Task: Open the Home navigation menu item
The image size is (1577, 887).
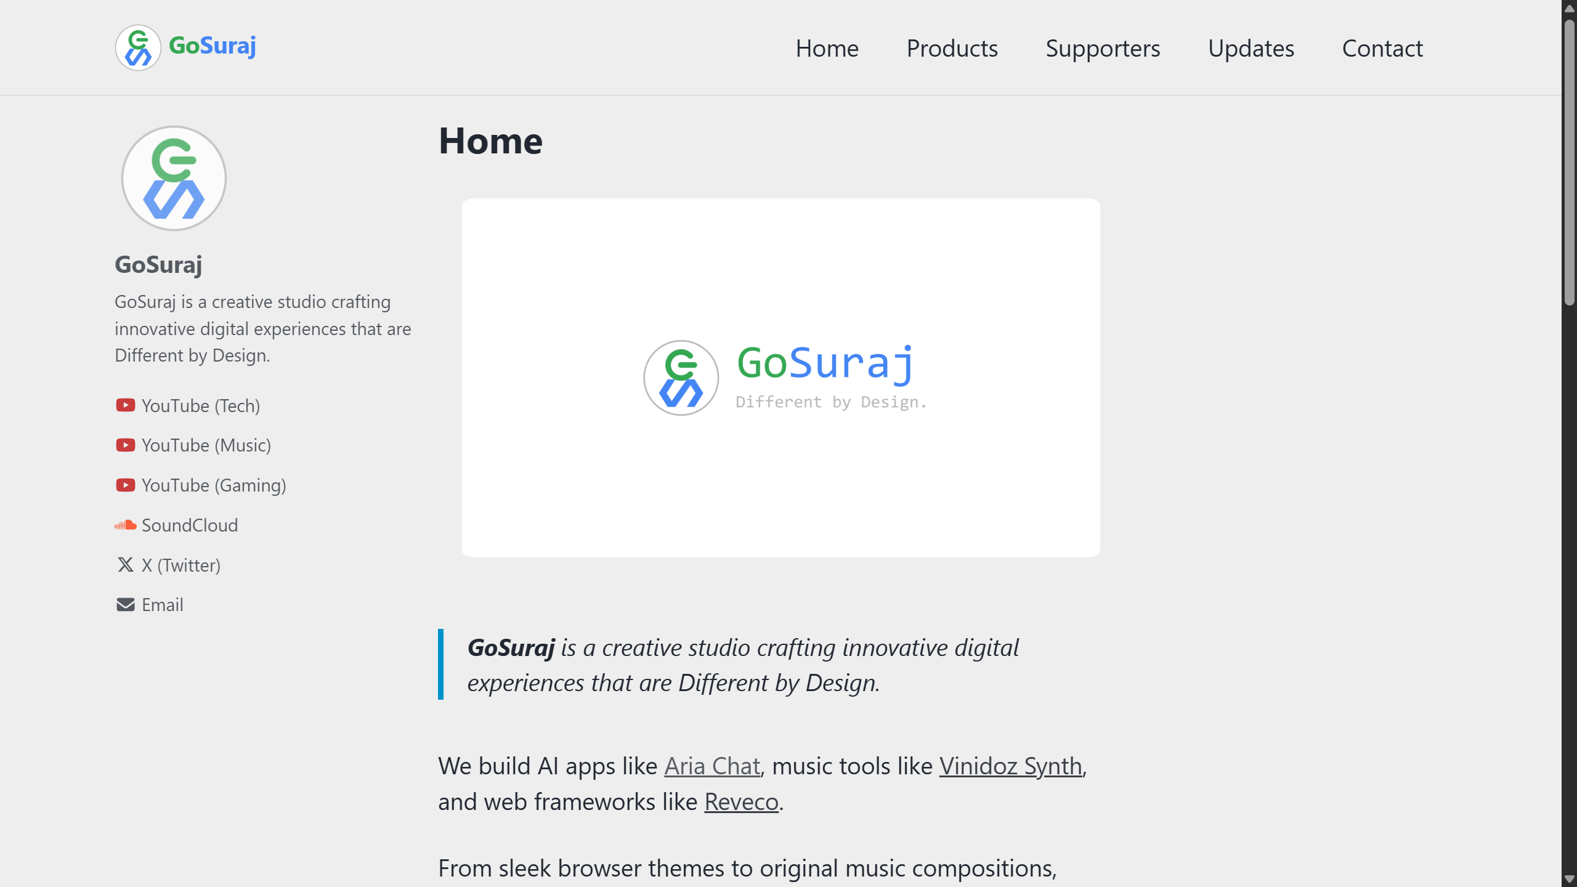Action: coord(827,48)
